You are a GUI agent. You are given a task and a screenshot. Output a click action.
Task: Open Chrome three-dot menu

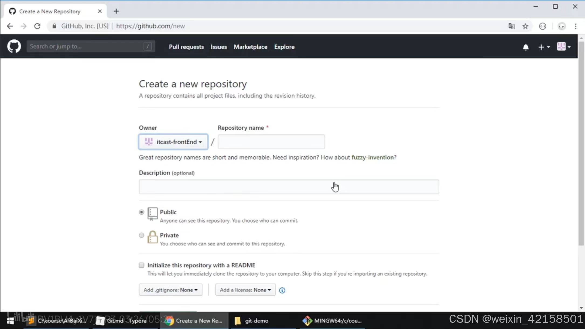(x=576, y=26)
